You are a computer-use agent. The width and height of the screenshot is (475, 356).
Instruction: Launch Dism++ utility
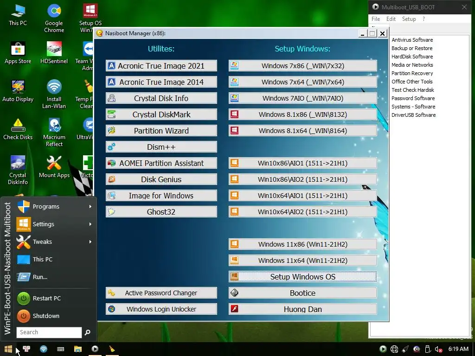(x=161, y=147)
